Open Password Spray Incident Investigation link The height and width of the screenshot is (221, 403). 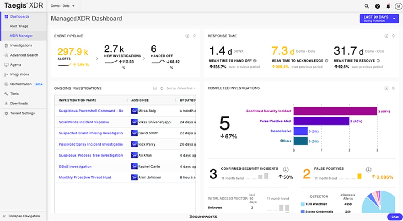(x=91, y=144)
